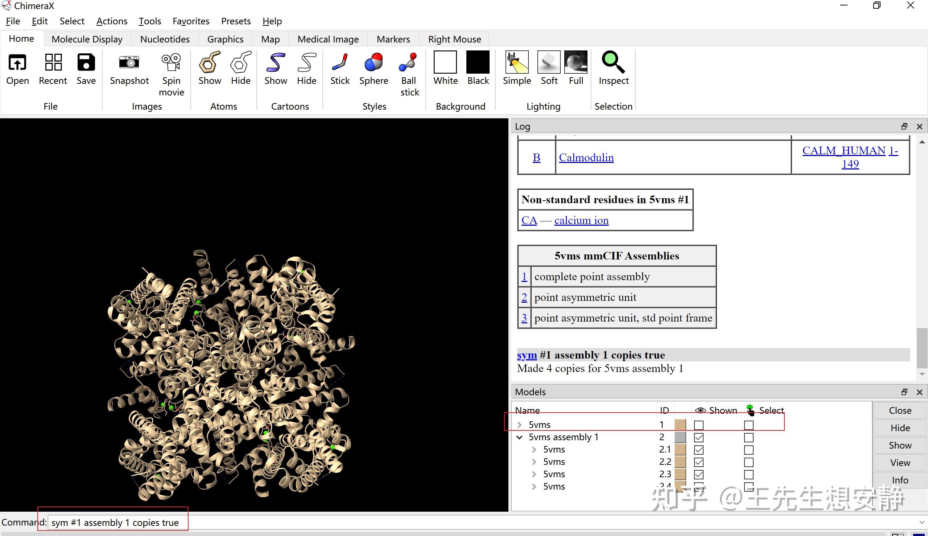Click the Calmodulin link in Log

pos(586,157)
